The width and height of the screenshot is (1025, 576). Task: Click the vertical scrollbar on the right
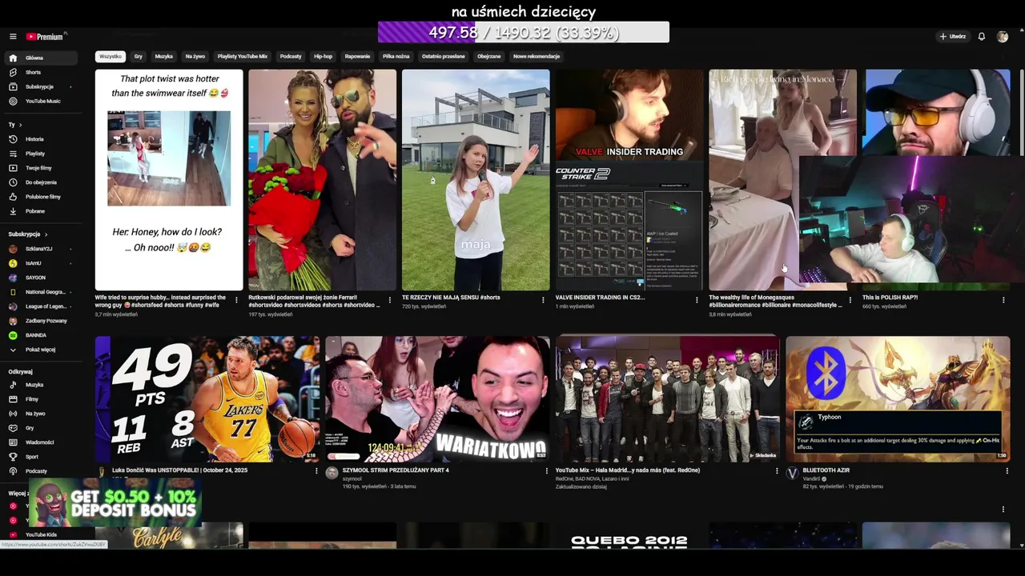pyautogui.click(x=1021, y=112)
